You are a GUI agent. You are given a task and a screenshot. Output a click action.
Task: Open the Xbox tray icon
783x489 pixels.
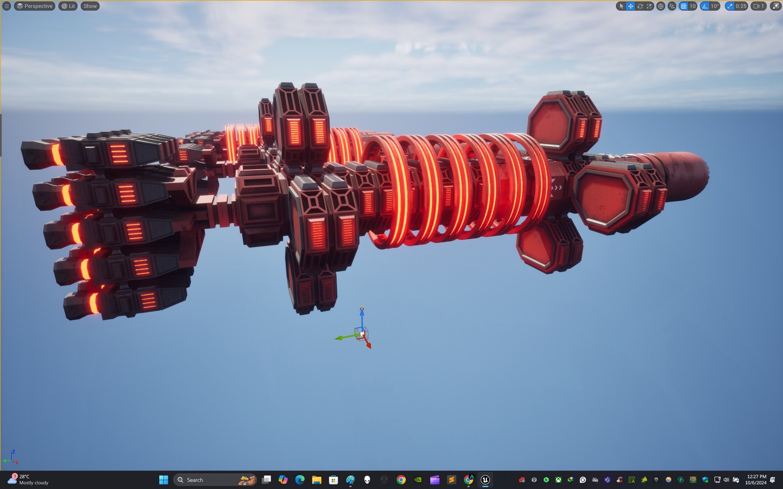(x=558, y=480)
